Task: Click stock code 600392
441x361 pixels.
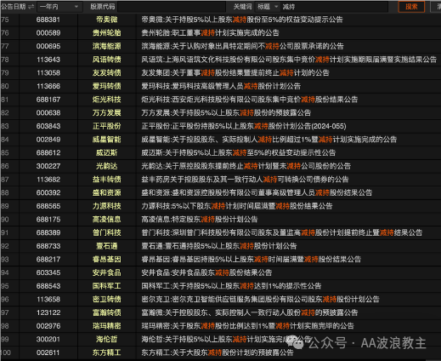Action: (48, 193)
